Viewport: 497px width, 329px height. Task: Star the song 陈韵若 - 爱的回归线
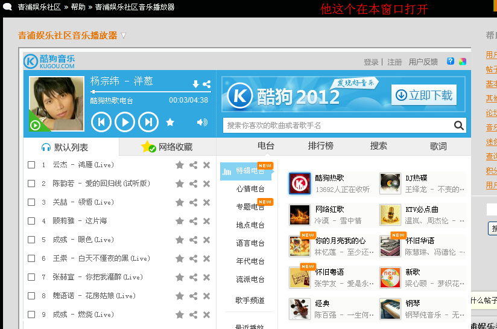click(x=180, y=184)
